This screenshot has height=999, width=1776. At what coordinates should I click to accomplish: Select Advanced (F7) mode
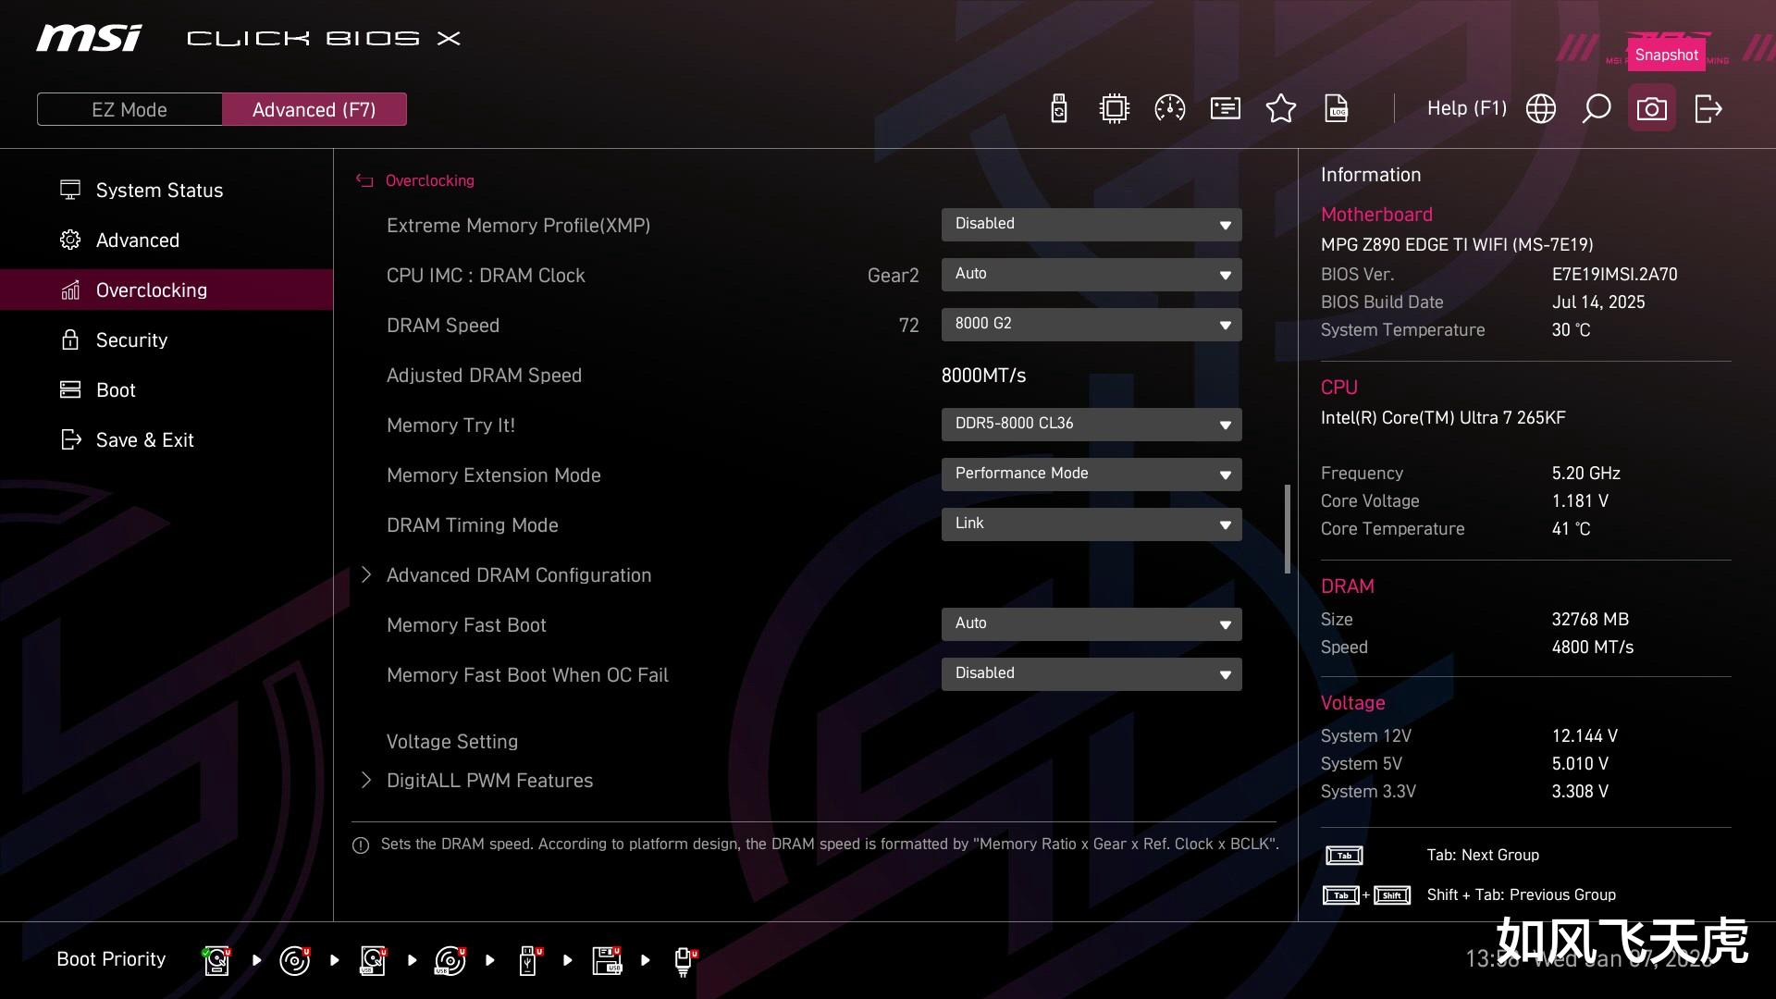coord(314,109)
